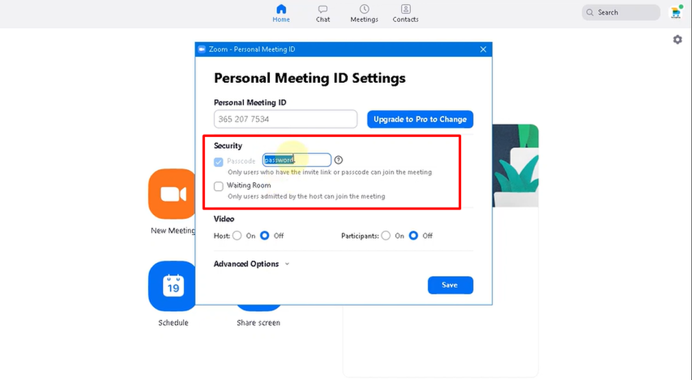Click the passcode text field

tap(297, 160)
